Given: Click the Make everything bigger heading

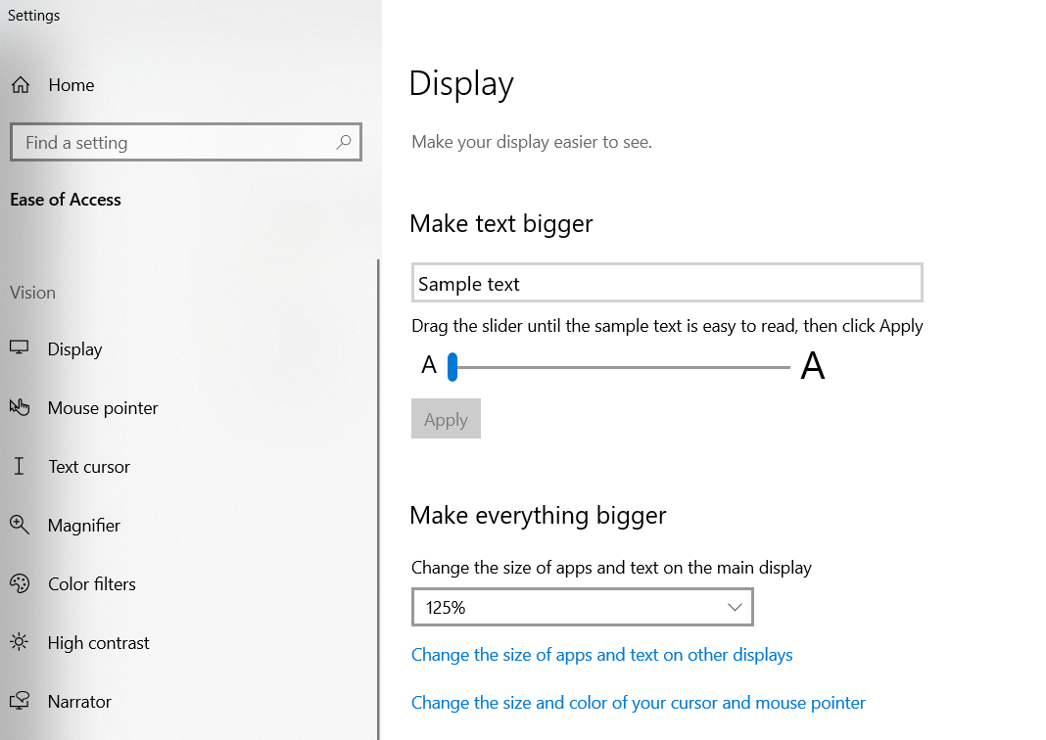Looking at the screenshot, I should 538,516.
